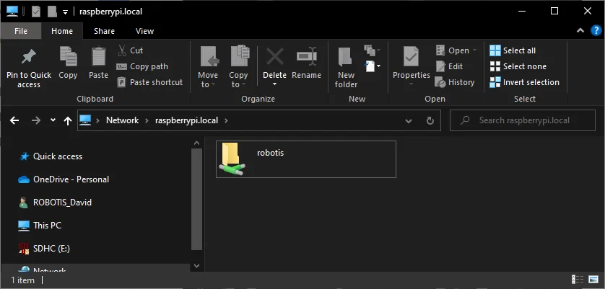This screenshot has height=289, width=605.
Task: Click Network in the address bar
Action: (x=122, y=120)
